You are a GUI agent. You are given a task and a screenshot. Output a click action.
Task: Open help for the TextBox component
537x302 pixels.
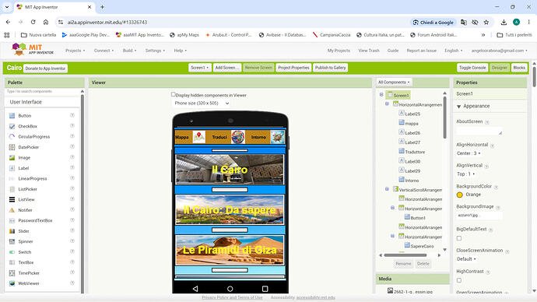[x=72, y=262]
